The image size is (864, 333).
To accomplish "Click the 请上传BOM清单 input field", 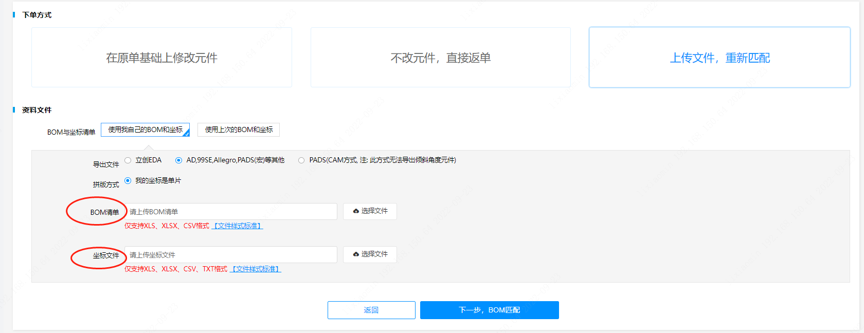I will (x=230, y=212).
